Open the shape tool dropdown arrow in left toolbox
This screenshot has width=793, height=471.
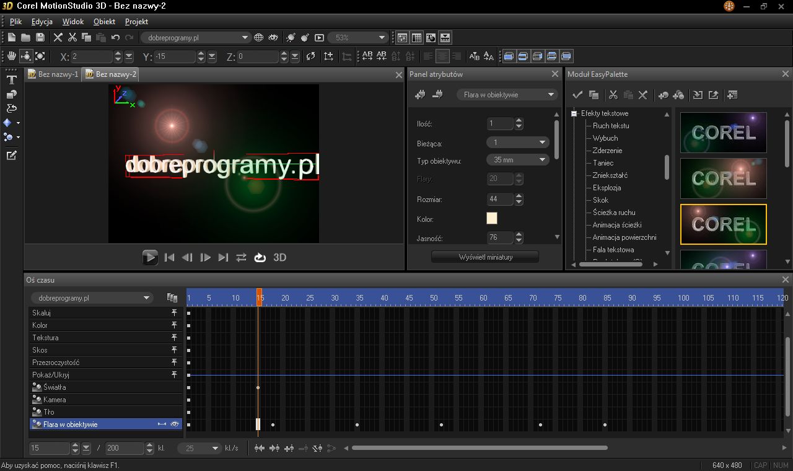point(18,123)
